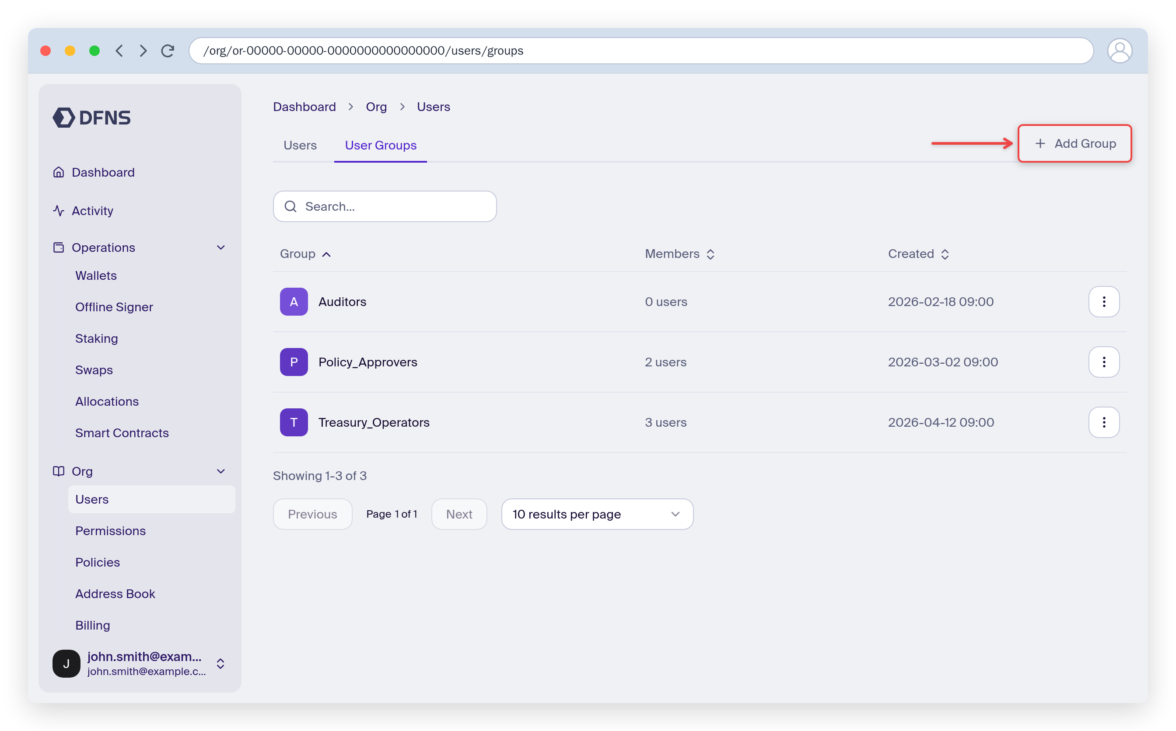This screenshot has height=731, width=1176.
Task: Go to Staking
Action: pyautogui.click(x=96, y=338)
